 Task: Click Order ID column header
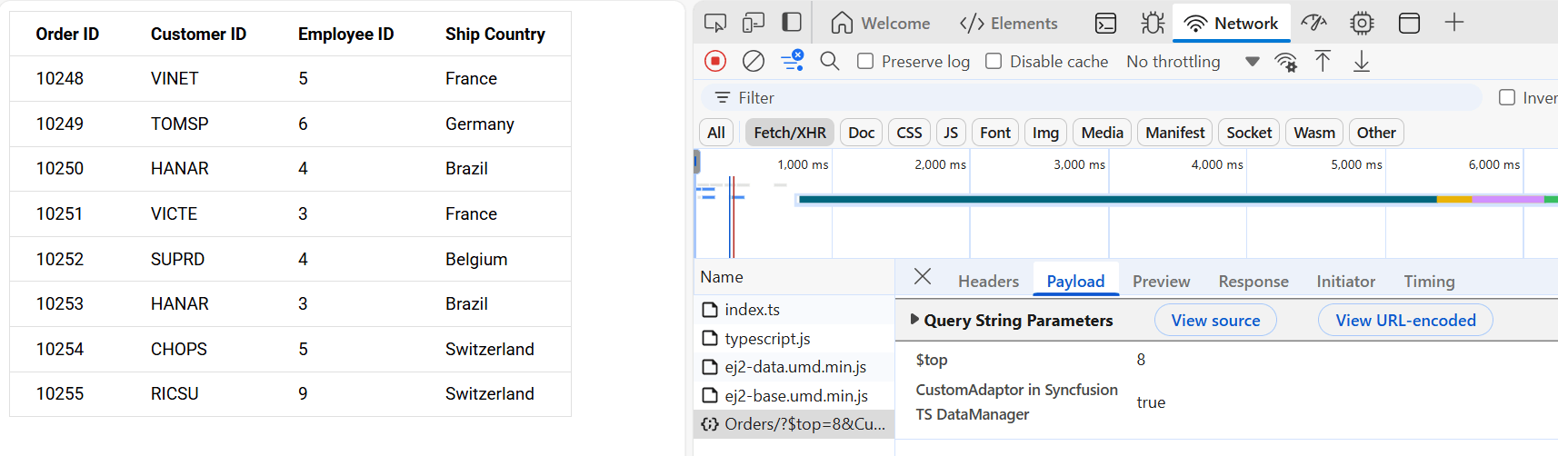[x=67, y=34]
